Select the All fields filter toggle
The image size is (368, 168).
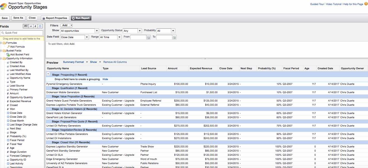26,26
